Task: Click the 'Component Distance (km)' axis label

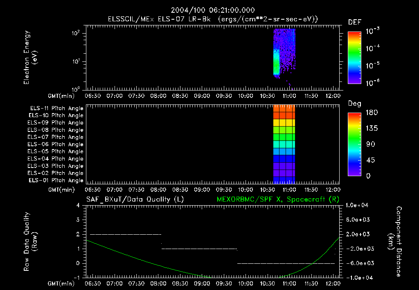Action: (395, 242)
